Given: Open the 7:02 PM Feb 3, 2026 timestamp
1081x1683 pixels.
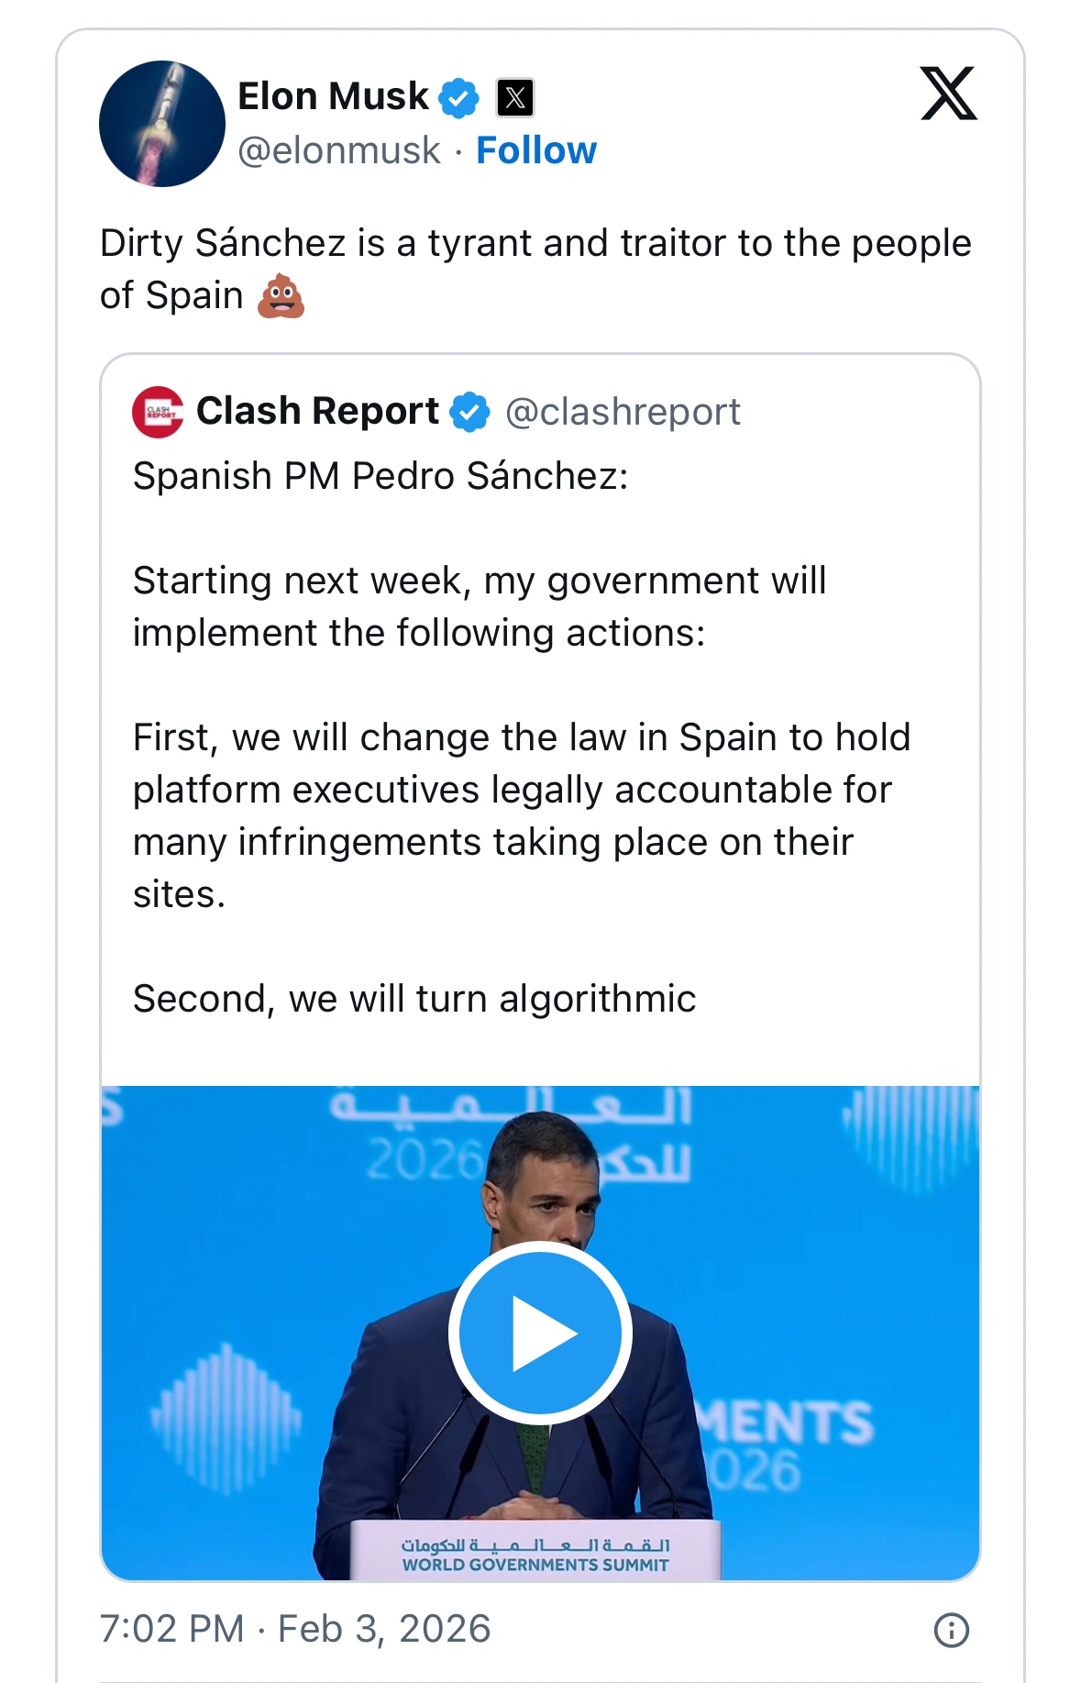Looking at the screenshot, I should pos(295,1629).
